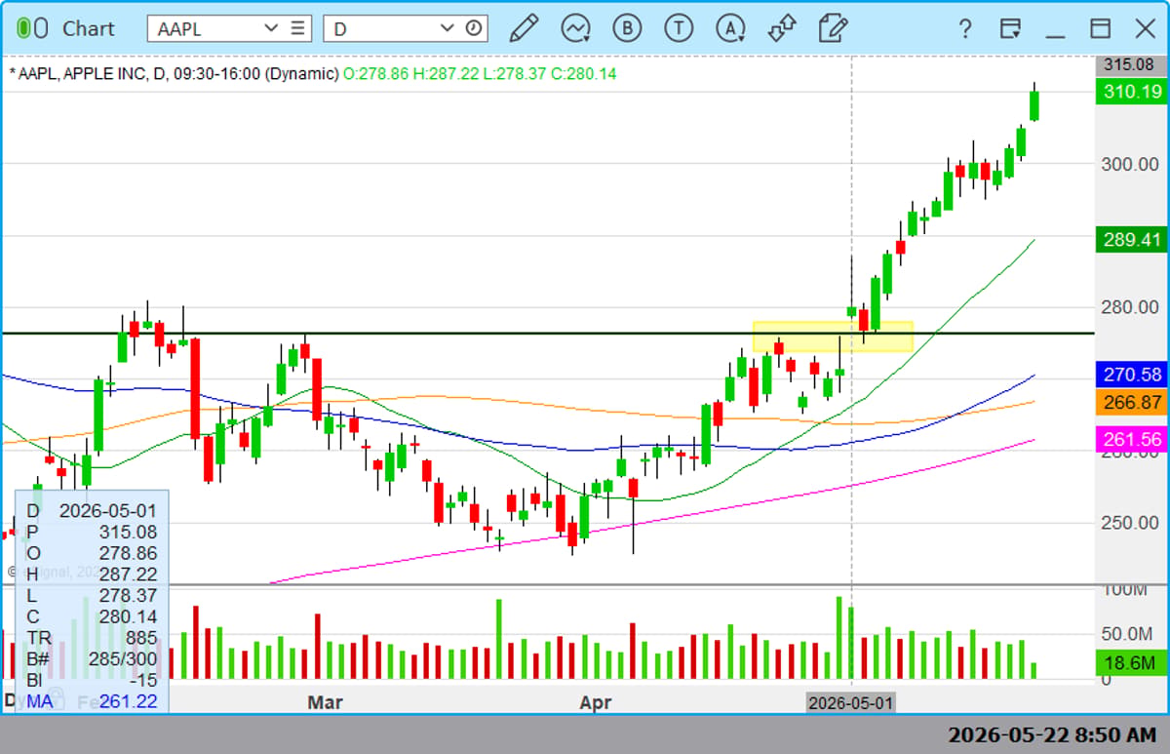Select the pencil drawing tools icon

pyautogui.click(x=524, y=28)
